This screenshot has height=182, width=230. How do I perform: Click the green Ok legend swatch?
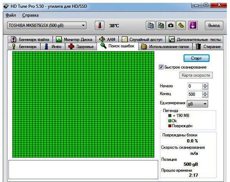tap(170, 121)
